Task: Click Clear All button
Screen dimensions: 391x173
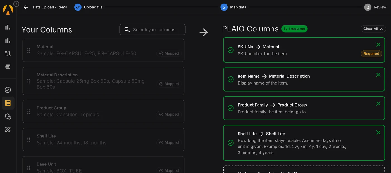Action: 373,29
